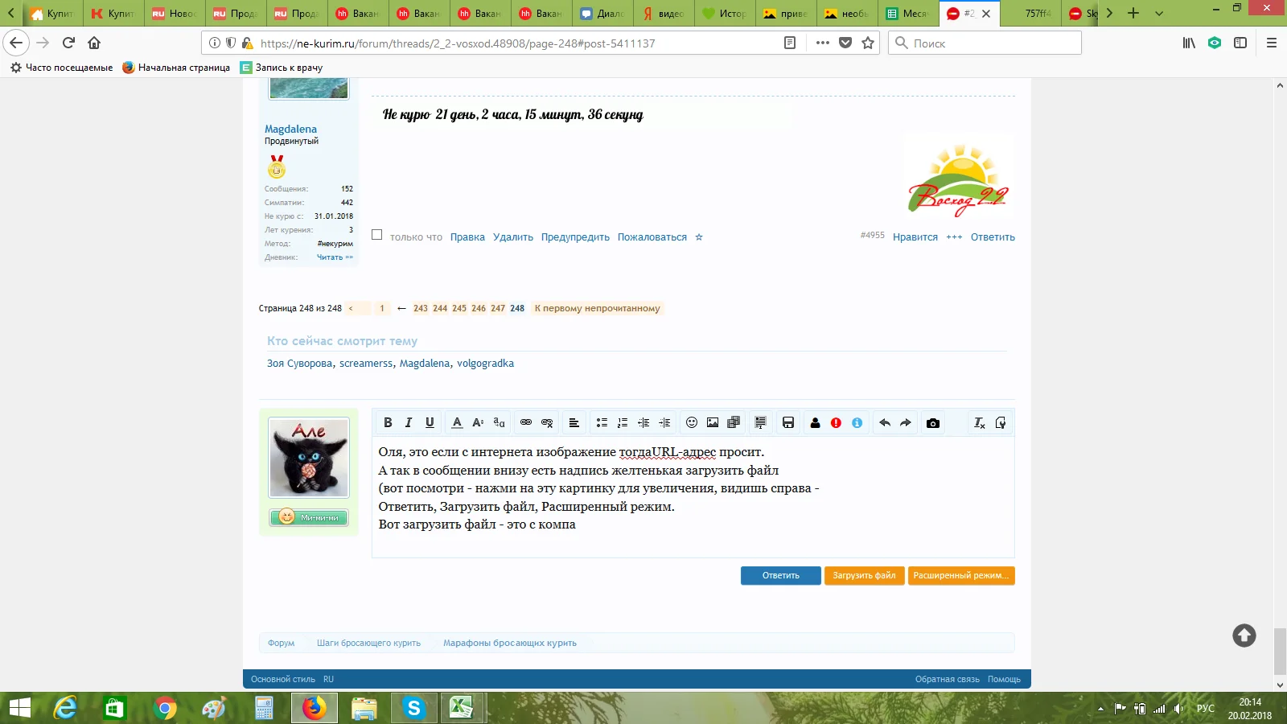Screen dimensions: 1287x724
Task: Click the Загрузить файл button
Action: click(x=864, y=576)
